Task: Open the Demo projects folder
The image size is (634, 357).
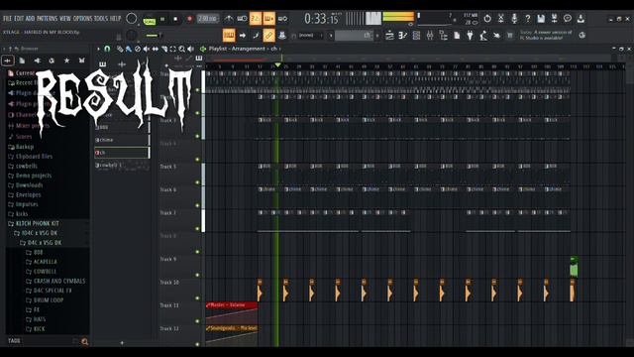Action: [30, 176]
